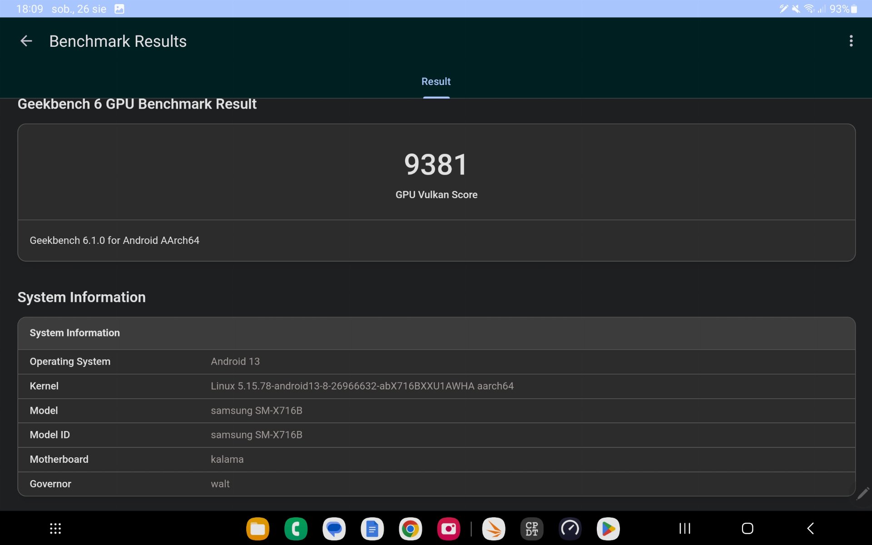Tap the Geekbench 6 GPU Benchmark Result heading
872x545 pixels.
[x=137, y=104]
